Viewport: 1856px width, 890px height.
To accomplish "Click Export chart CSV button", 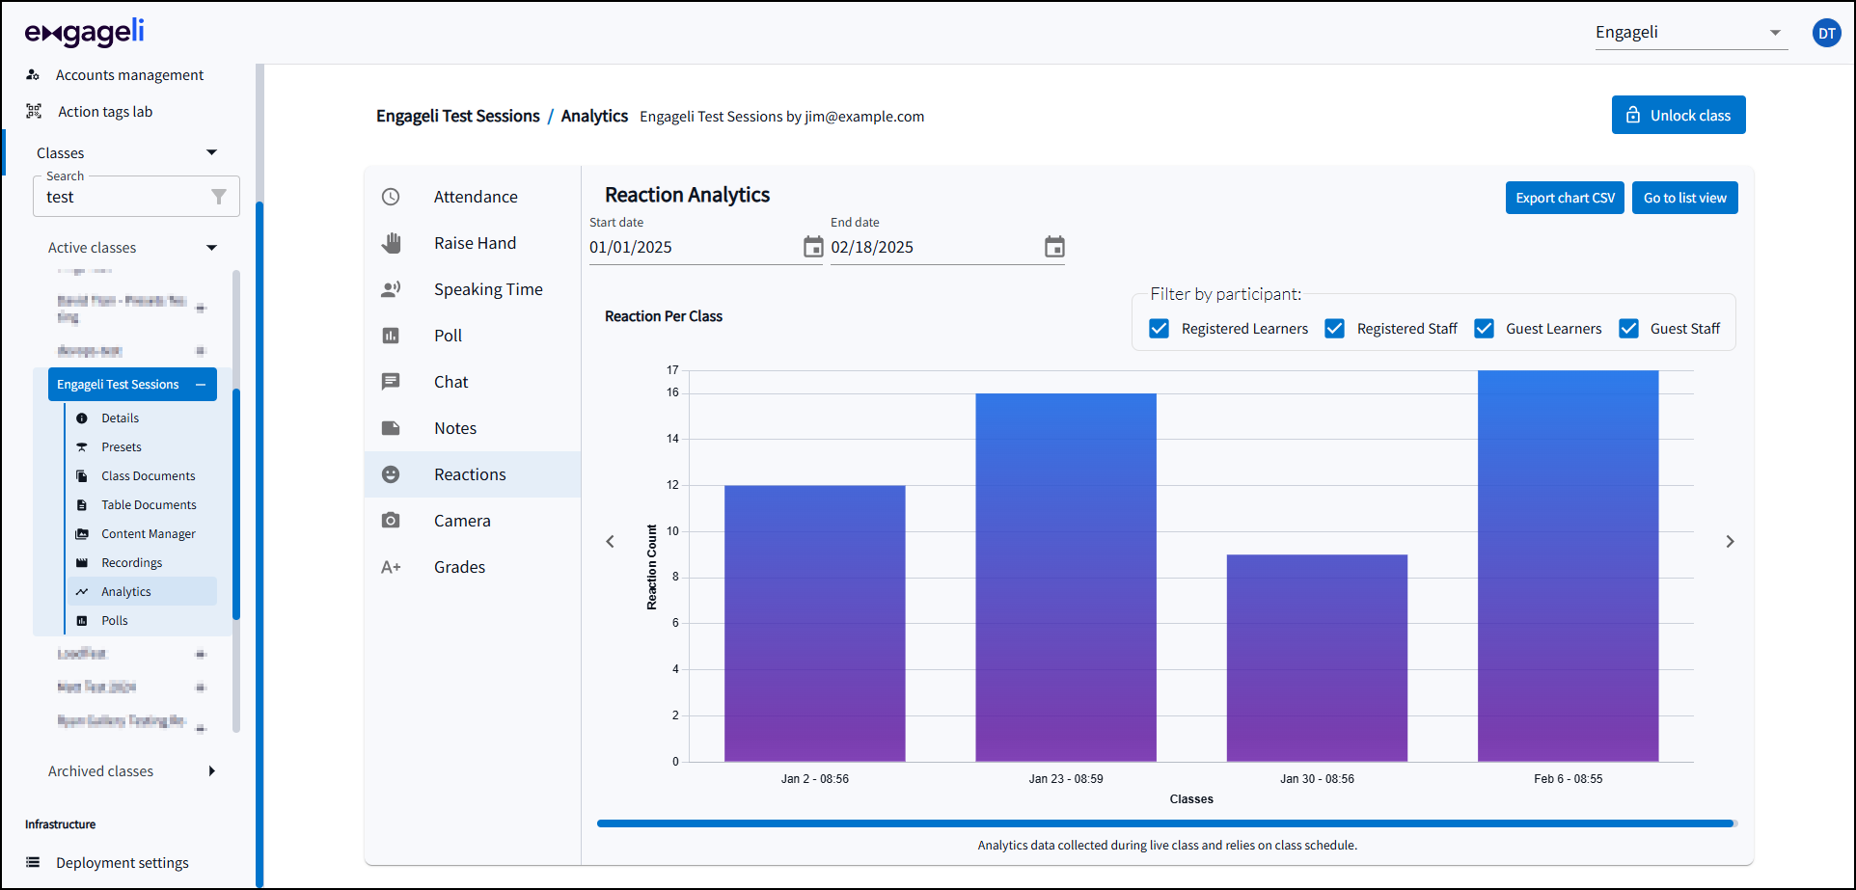I will [1565, 198].
